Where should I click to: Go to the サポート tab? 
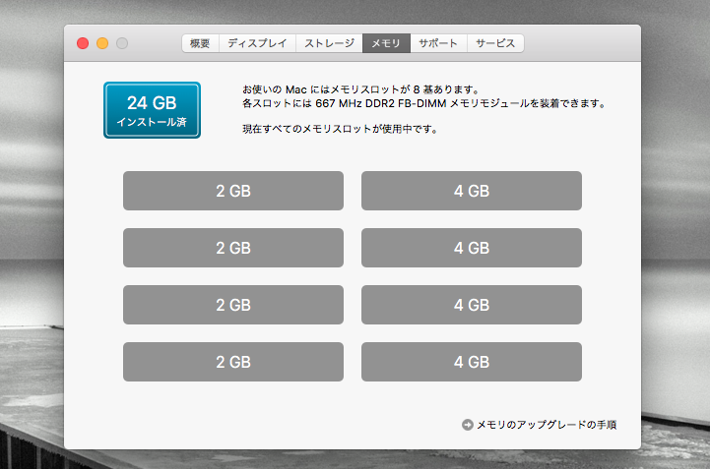pyautogui.click(x=437, y=43)
